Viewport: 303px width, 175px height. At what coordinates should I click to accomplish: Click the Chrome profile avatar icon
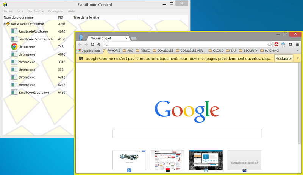81,37
